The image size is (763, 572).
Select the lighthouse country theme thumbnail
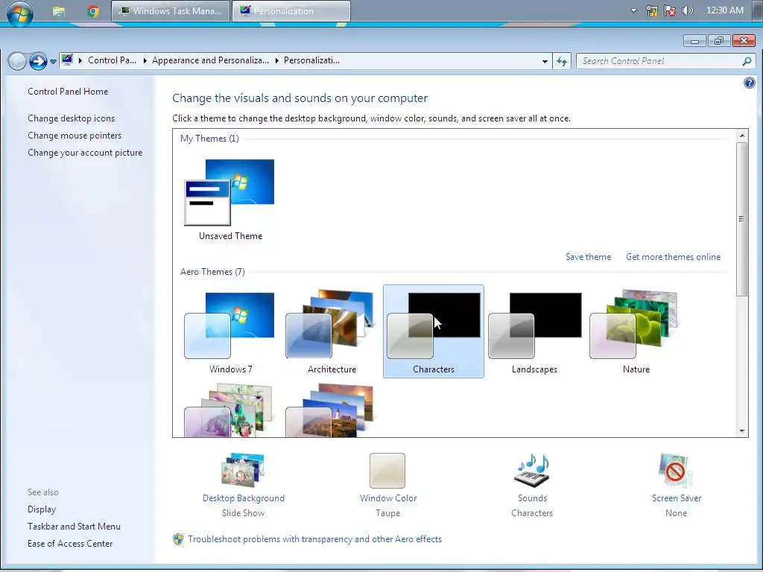pos(329,410)
